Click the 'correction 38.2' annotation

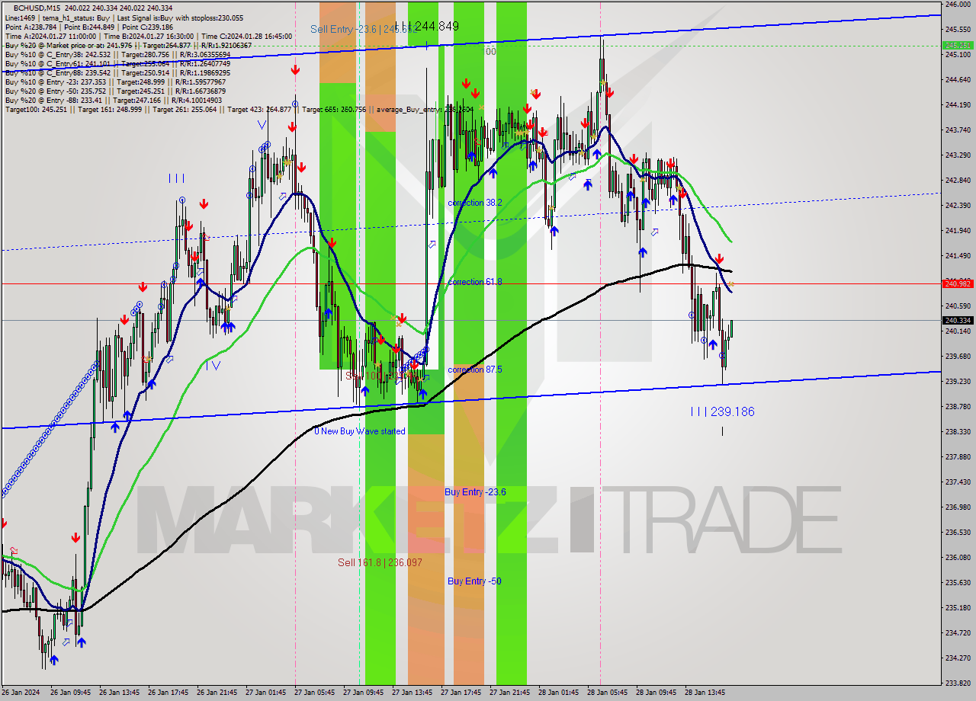point(475,203)
